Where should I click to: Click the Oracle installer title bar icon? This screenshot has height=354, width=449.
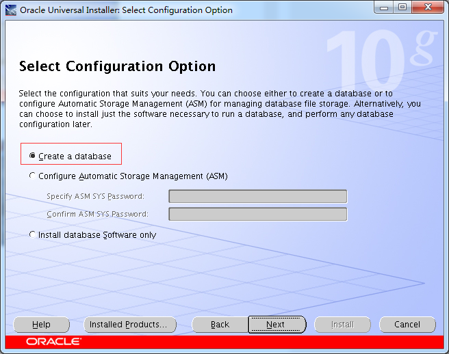point(11,10)
